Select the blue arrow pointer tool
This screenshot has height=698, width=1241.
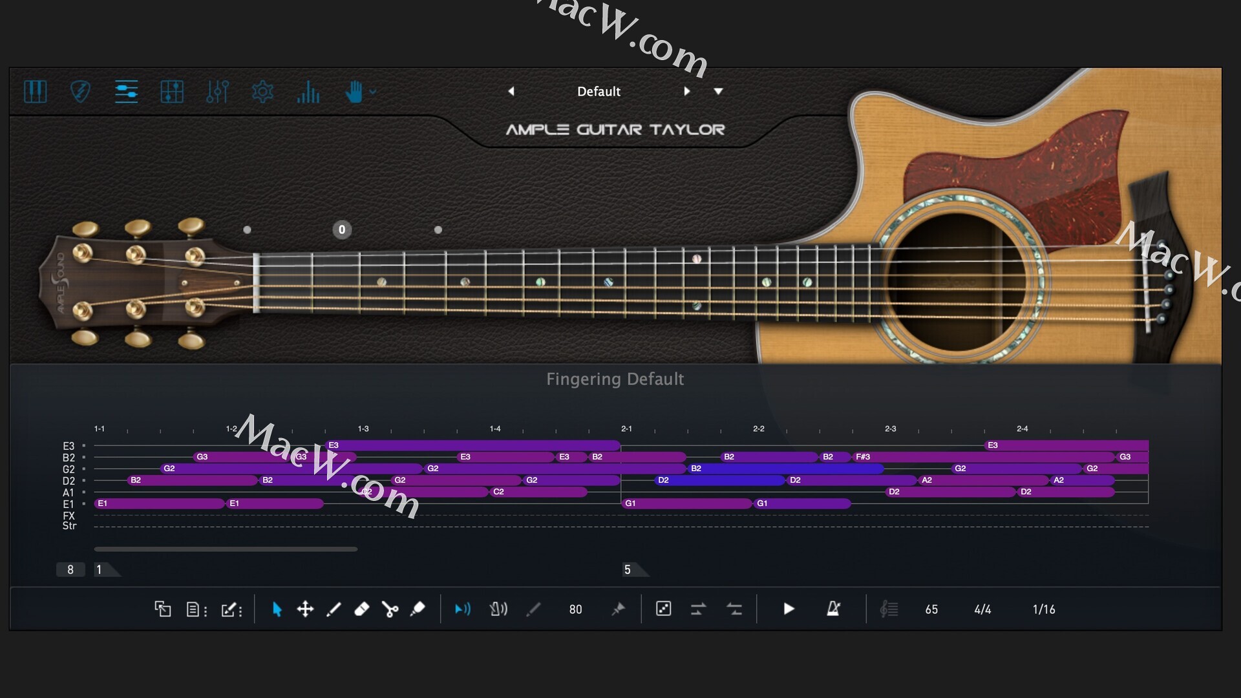coord(277,609)
